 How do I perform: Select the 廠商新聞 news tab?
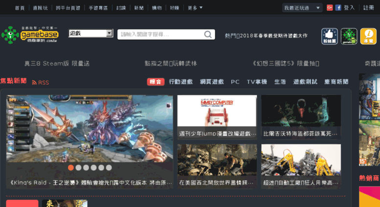pos(336,82)
